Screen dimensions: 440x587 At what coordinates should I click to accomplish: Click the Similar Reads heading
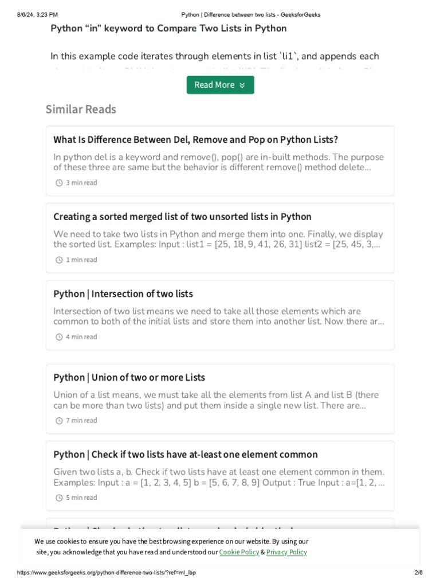81,109
